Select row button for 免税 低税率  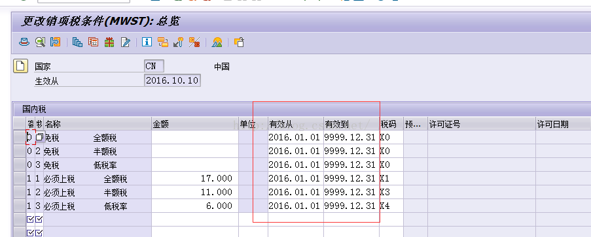(19, 165)
